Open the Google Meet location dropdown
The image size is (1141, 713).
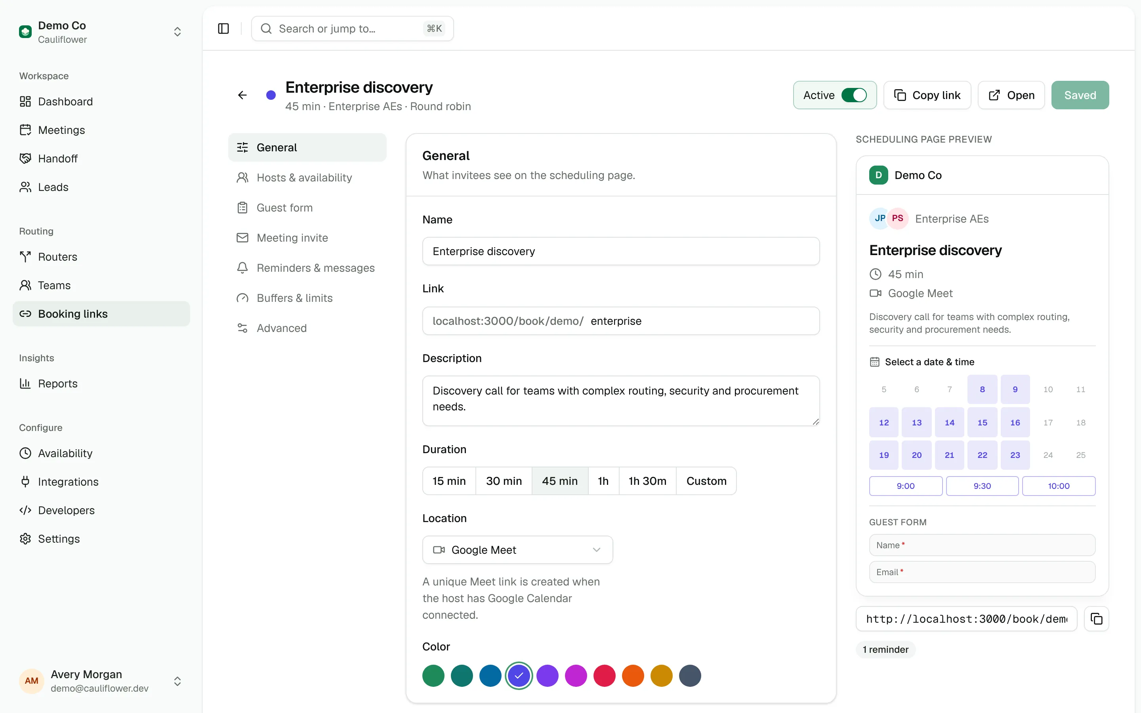[517, 550]
